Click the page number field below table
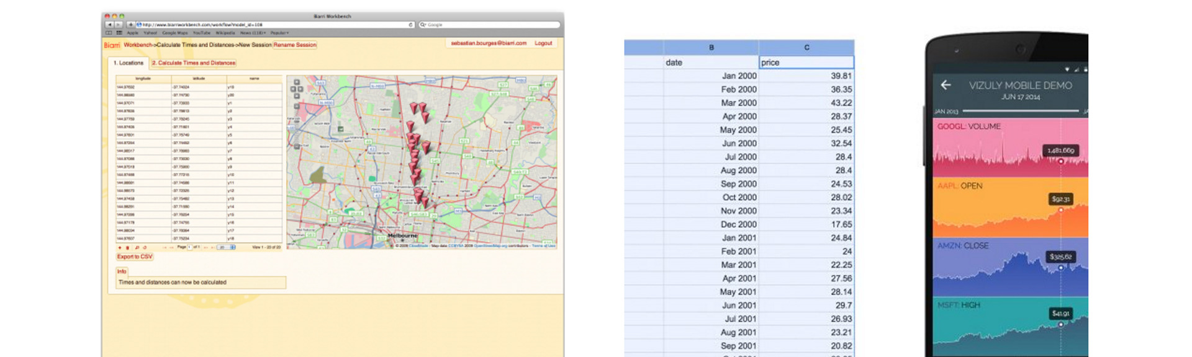 point(190,247)
